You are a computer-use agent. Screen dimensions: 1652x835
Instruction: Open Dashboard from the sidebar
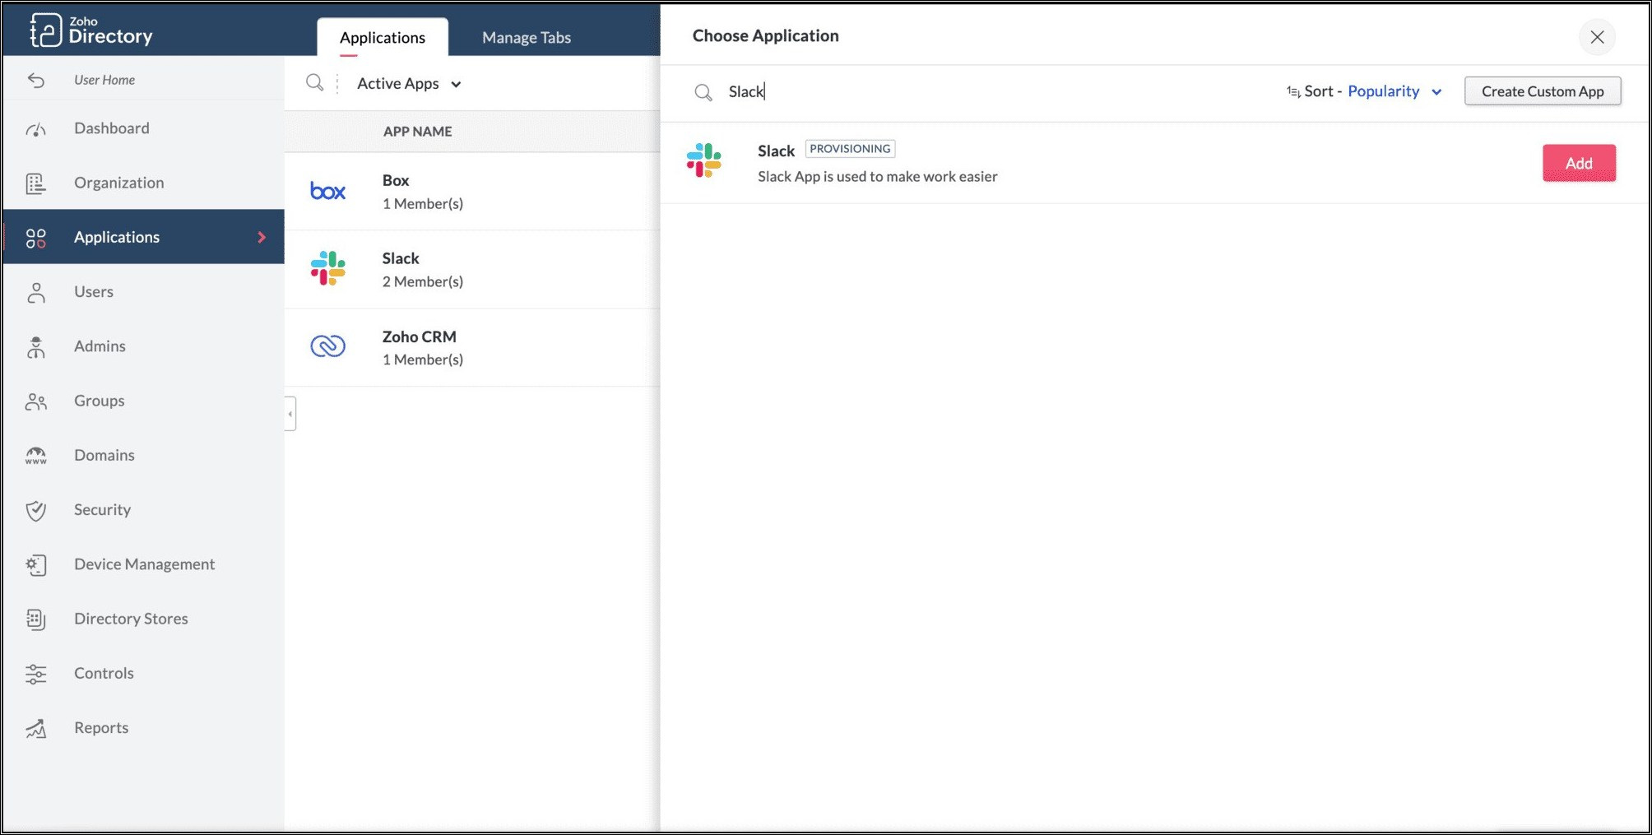143,128
